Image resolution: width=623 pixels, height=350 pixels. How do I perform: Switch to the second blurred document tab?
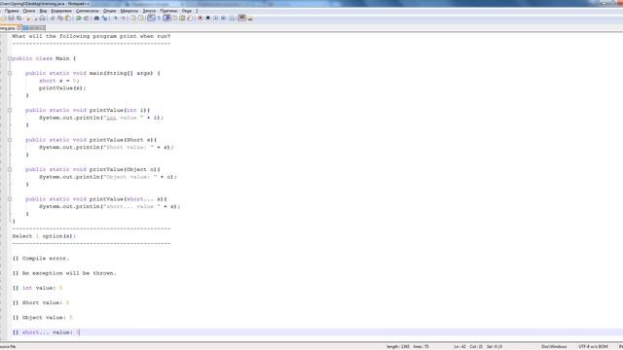click(34, 28)
